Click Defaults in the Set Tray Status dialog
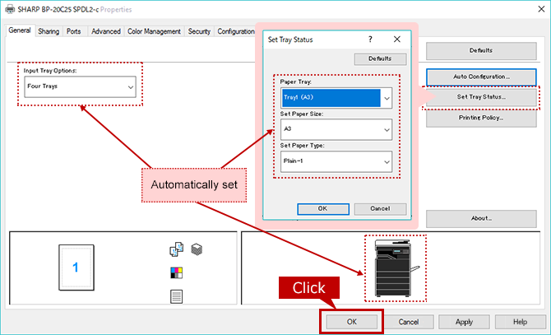Screen dimensions: 551x335 coord(380,58)
